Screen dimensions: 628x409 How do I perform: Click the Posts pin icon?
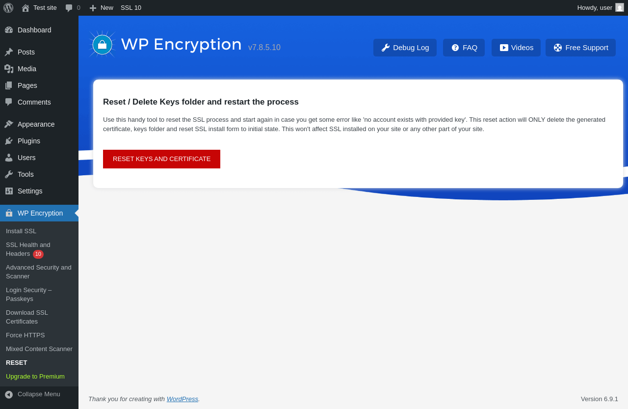tap(9, 52)
